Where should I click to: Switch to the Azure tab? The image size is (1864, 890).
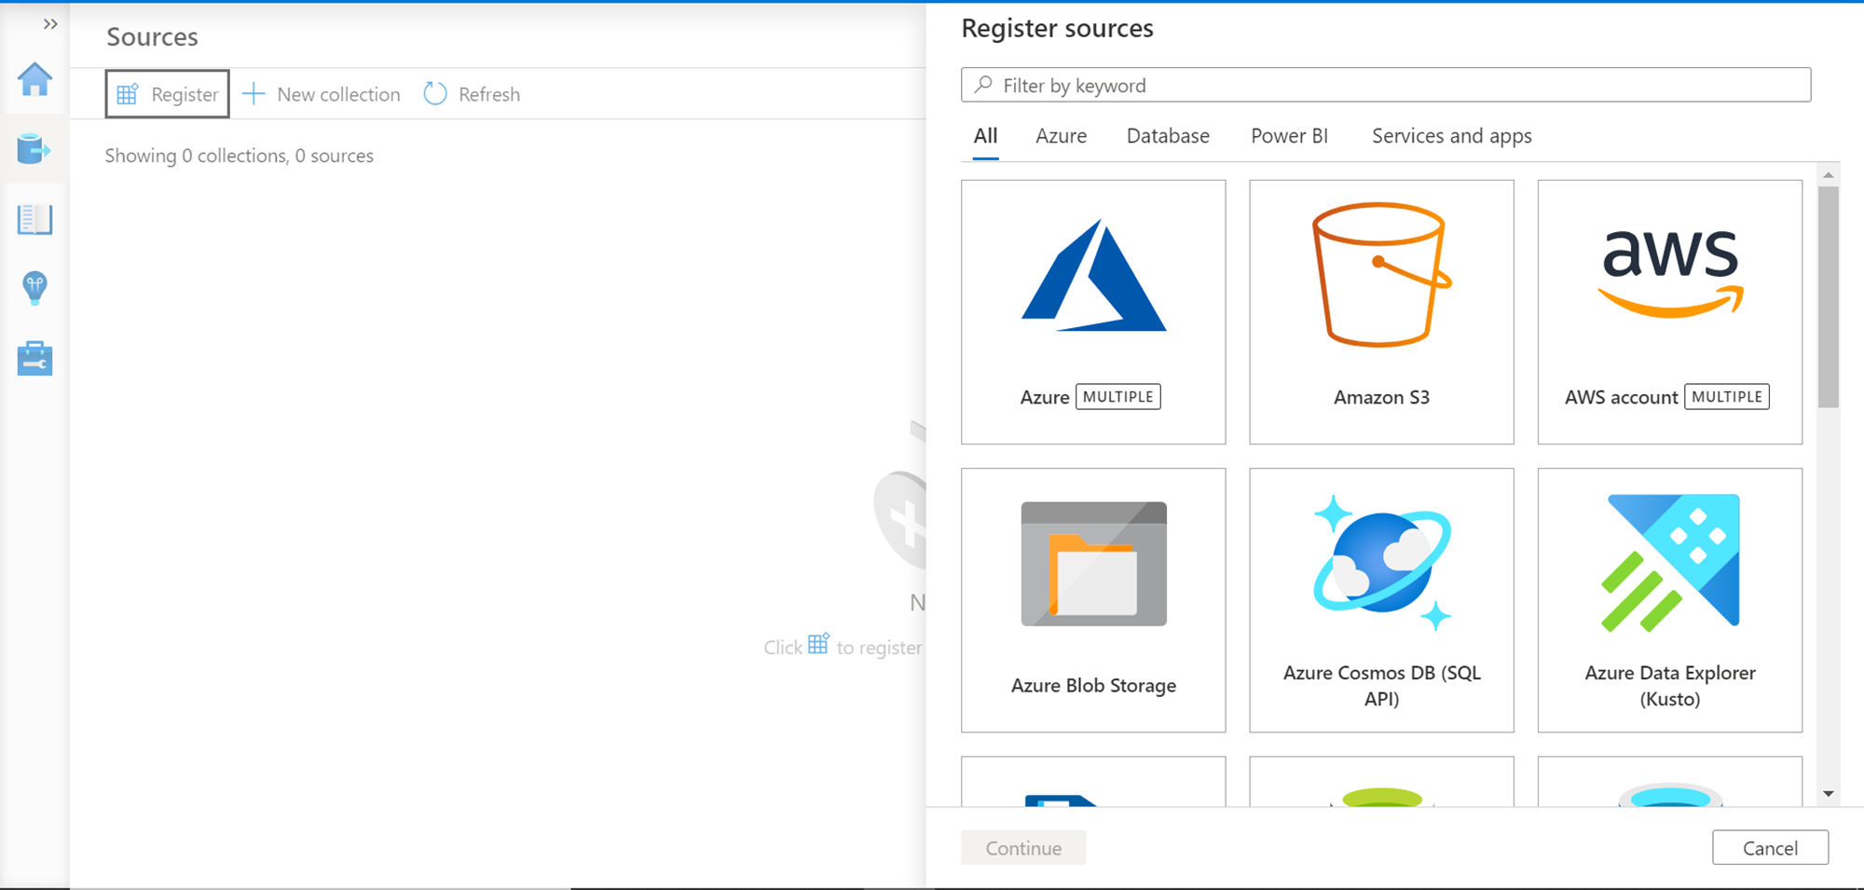coord(1061,136)
